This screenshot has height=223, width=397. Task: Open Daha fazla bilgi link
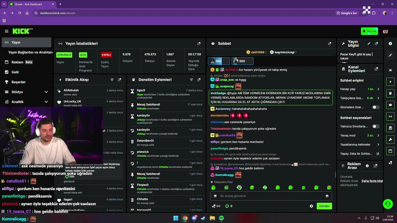click(x=372, y=181)
